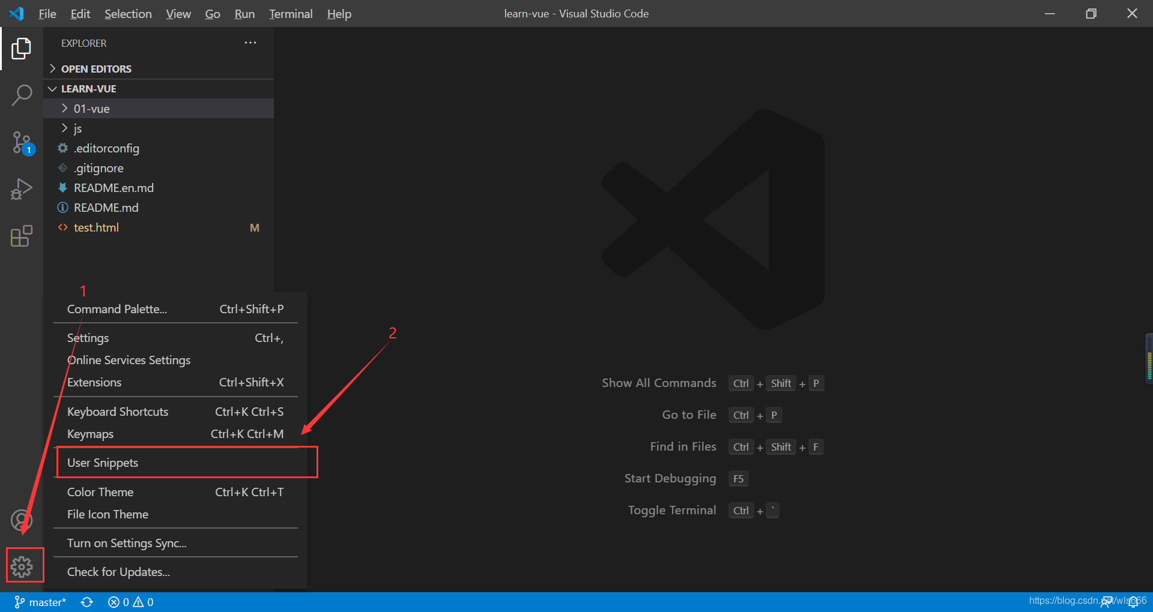Screen dimensions: 1153x612
Task: Open the Edit menu
Action: (80, 14)
